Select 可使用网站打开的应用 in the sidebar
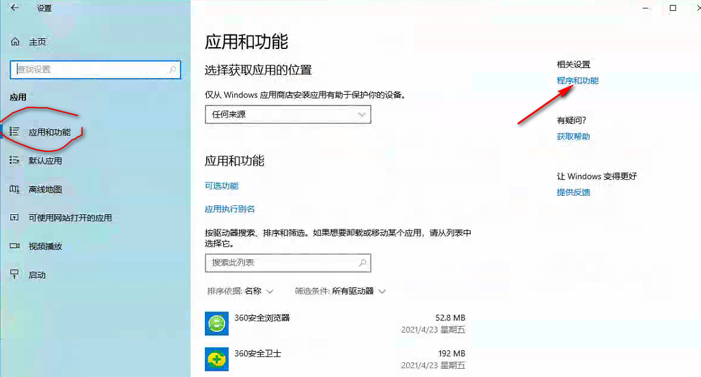Image resolution: width=701 pixels, height=377 pixels. click(x=70, y=218)
